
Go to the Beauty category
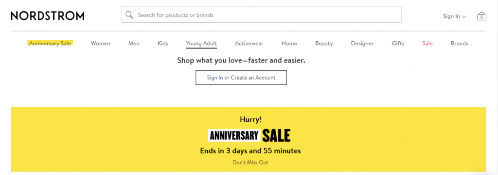pyautogui.click(x=324, y=43)
